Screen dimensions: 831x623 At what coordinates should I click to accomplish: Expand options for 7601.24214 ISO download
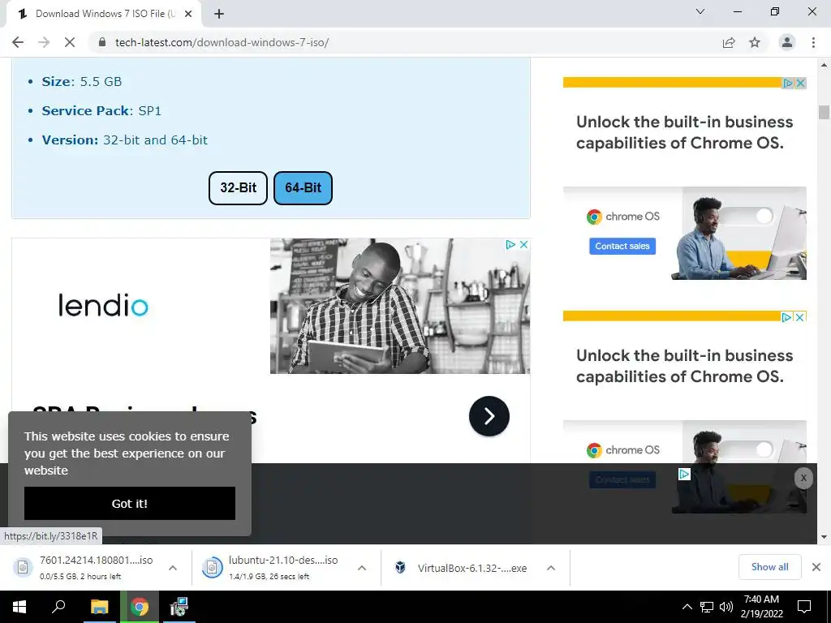point(173,568)
